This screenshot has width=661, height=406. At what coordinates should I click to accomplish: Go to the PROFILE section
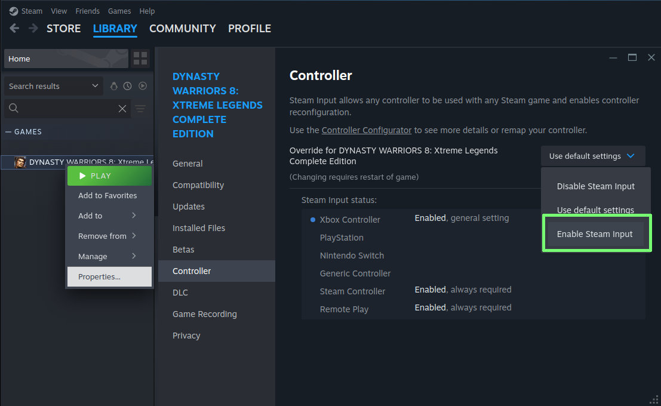click(250, 28)
